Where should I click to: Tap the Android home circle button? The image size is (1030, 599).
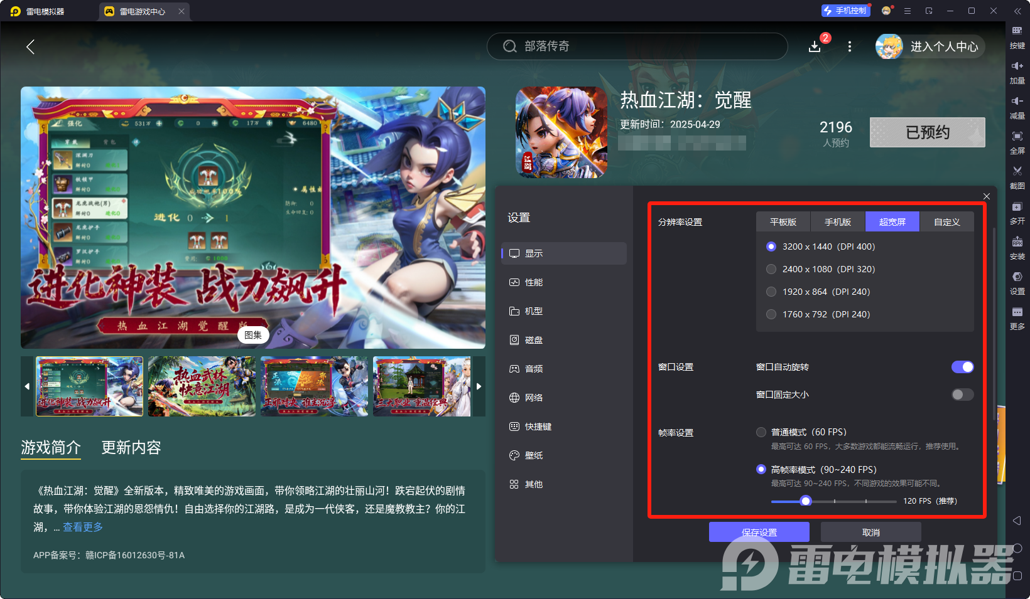[1017, 548]
